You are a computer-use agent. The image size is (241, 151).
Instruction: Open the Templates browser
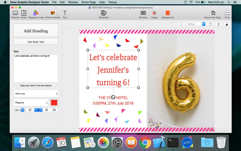[103, 13]
